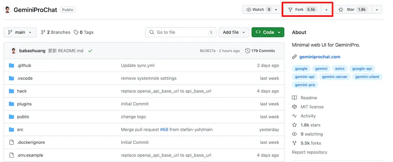393x162 pixels.
Task: Click the star icon beside 1.8k stars
Action: pyautogui.click(x=294, y=125)
